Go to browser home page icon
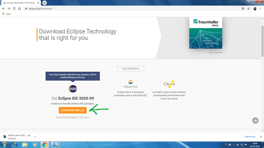 [20, 8]
